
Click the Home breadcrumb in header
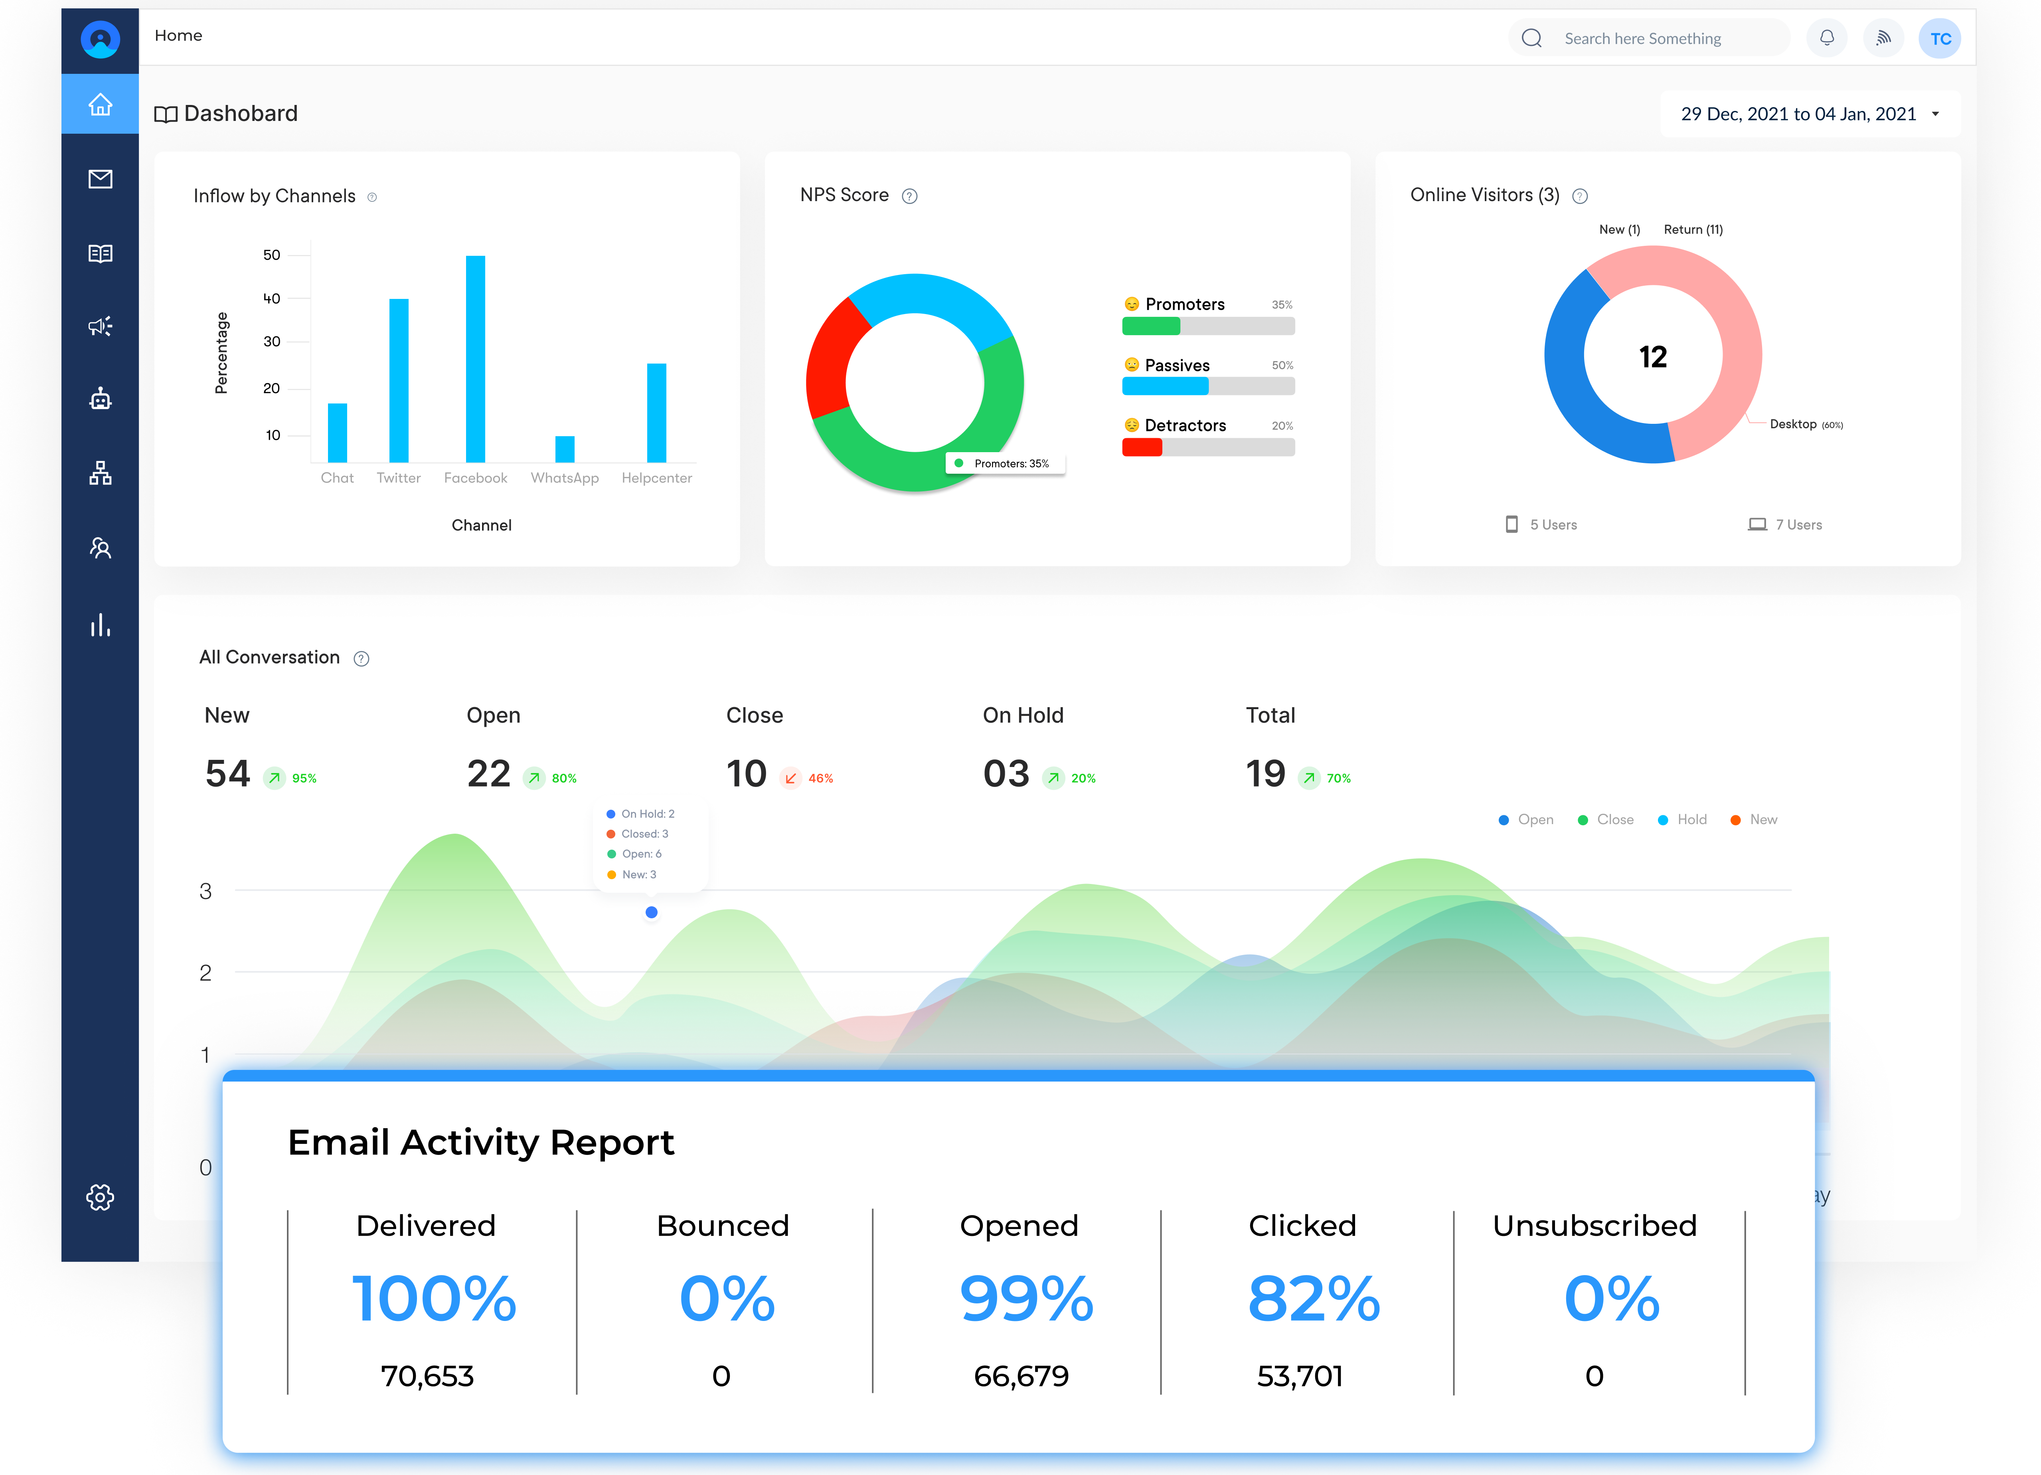tap(178, 35)
